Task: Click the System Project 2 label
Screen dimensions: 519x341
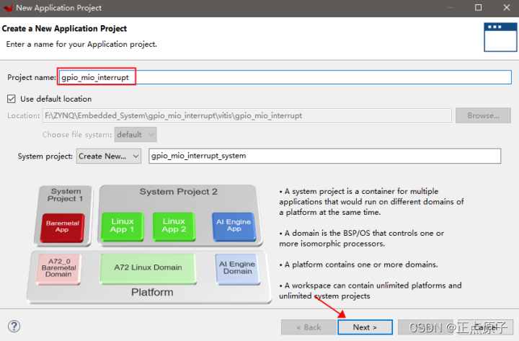Action: 179,192
